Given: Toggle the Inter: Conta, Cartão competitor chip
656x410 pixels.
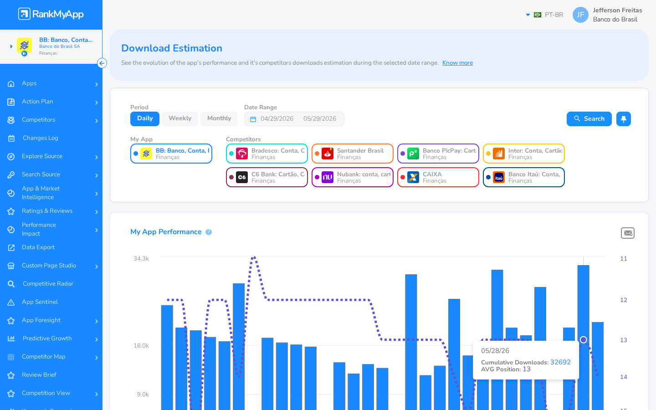Looking at the screenshot, I should pos(524,154).
